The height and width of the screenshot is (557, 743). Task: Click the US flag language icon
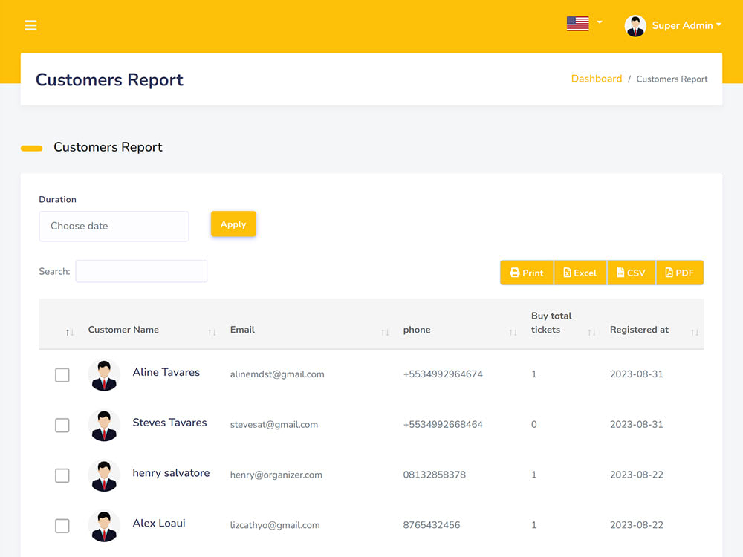click(577, 24)
